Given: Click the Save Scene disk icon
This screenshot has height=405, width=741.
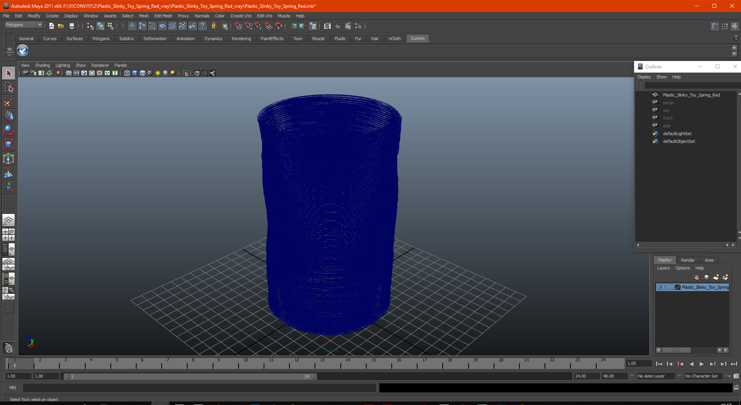Looking at the screenshot, I should [x=71, y=26].
